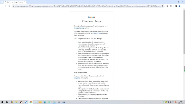The image size is (185, 104).
Task: Open the Windows Start menu
Action: [2, 102]
